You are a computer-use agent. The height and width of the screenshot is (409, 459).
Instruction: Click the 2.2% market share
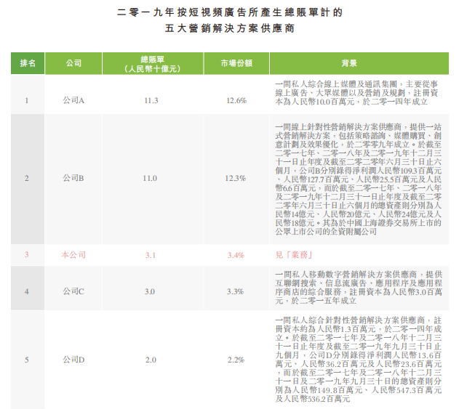(236, 360)
